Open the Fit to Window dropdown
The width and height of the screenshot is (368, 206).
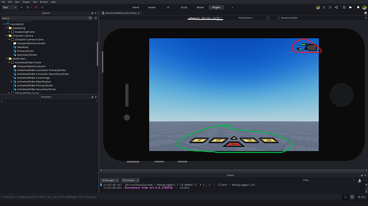pos(246,18)
